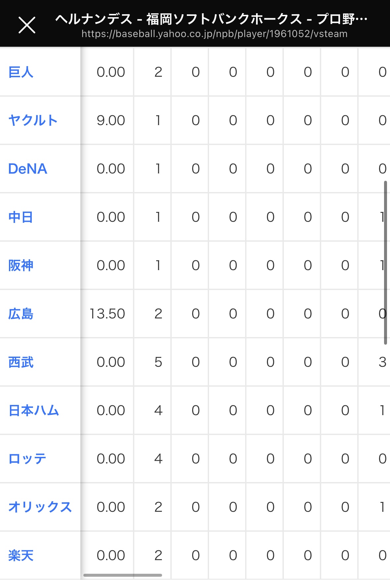Open the 西武 team link

[21, 362]
